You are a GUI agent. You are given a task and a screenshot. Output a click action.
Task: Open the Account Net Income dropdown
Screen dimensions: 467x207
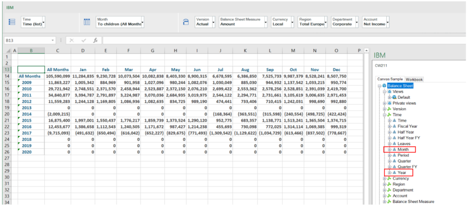(x=388, y=22)
